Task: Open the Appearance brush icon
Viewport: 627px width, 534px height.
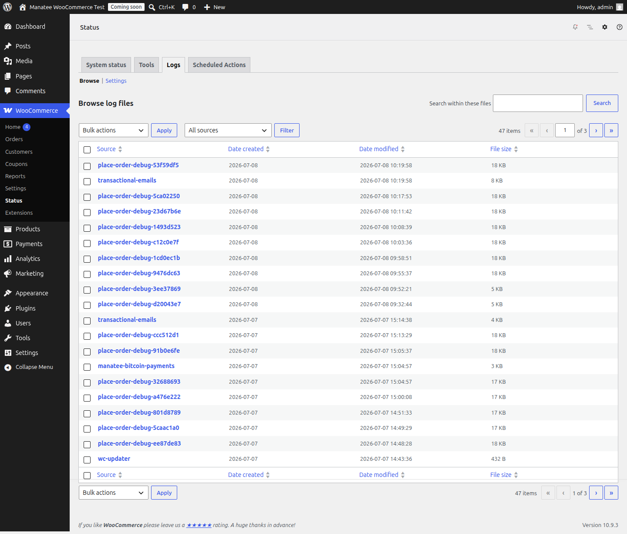Action: pos(8,293)
